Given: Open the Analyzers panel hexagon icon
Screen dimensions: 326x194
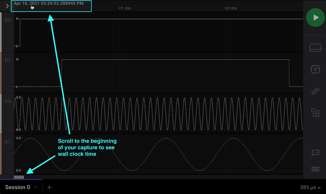Looking at the screenshot, I should (x=315, y=69).
